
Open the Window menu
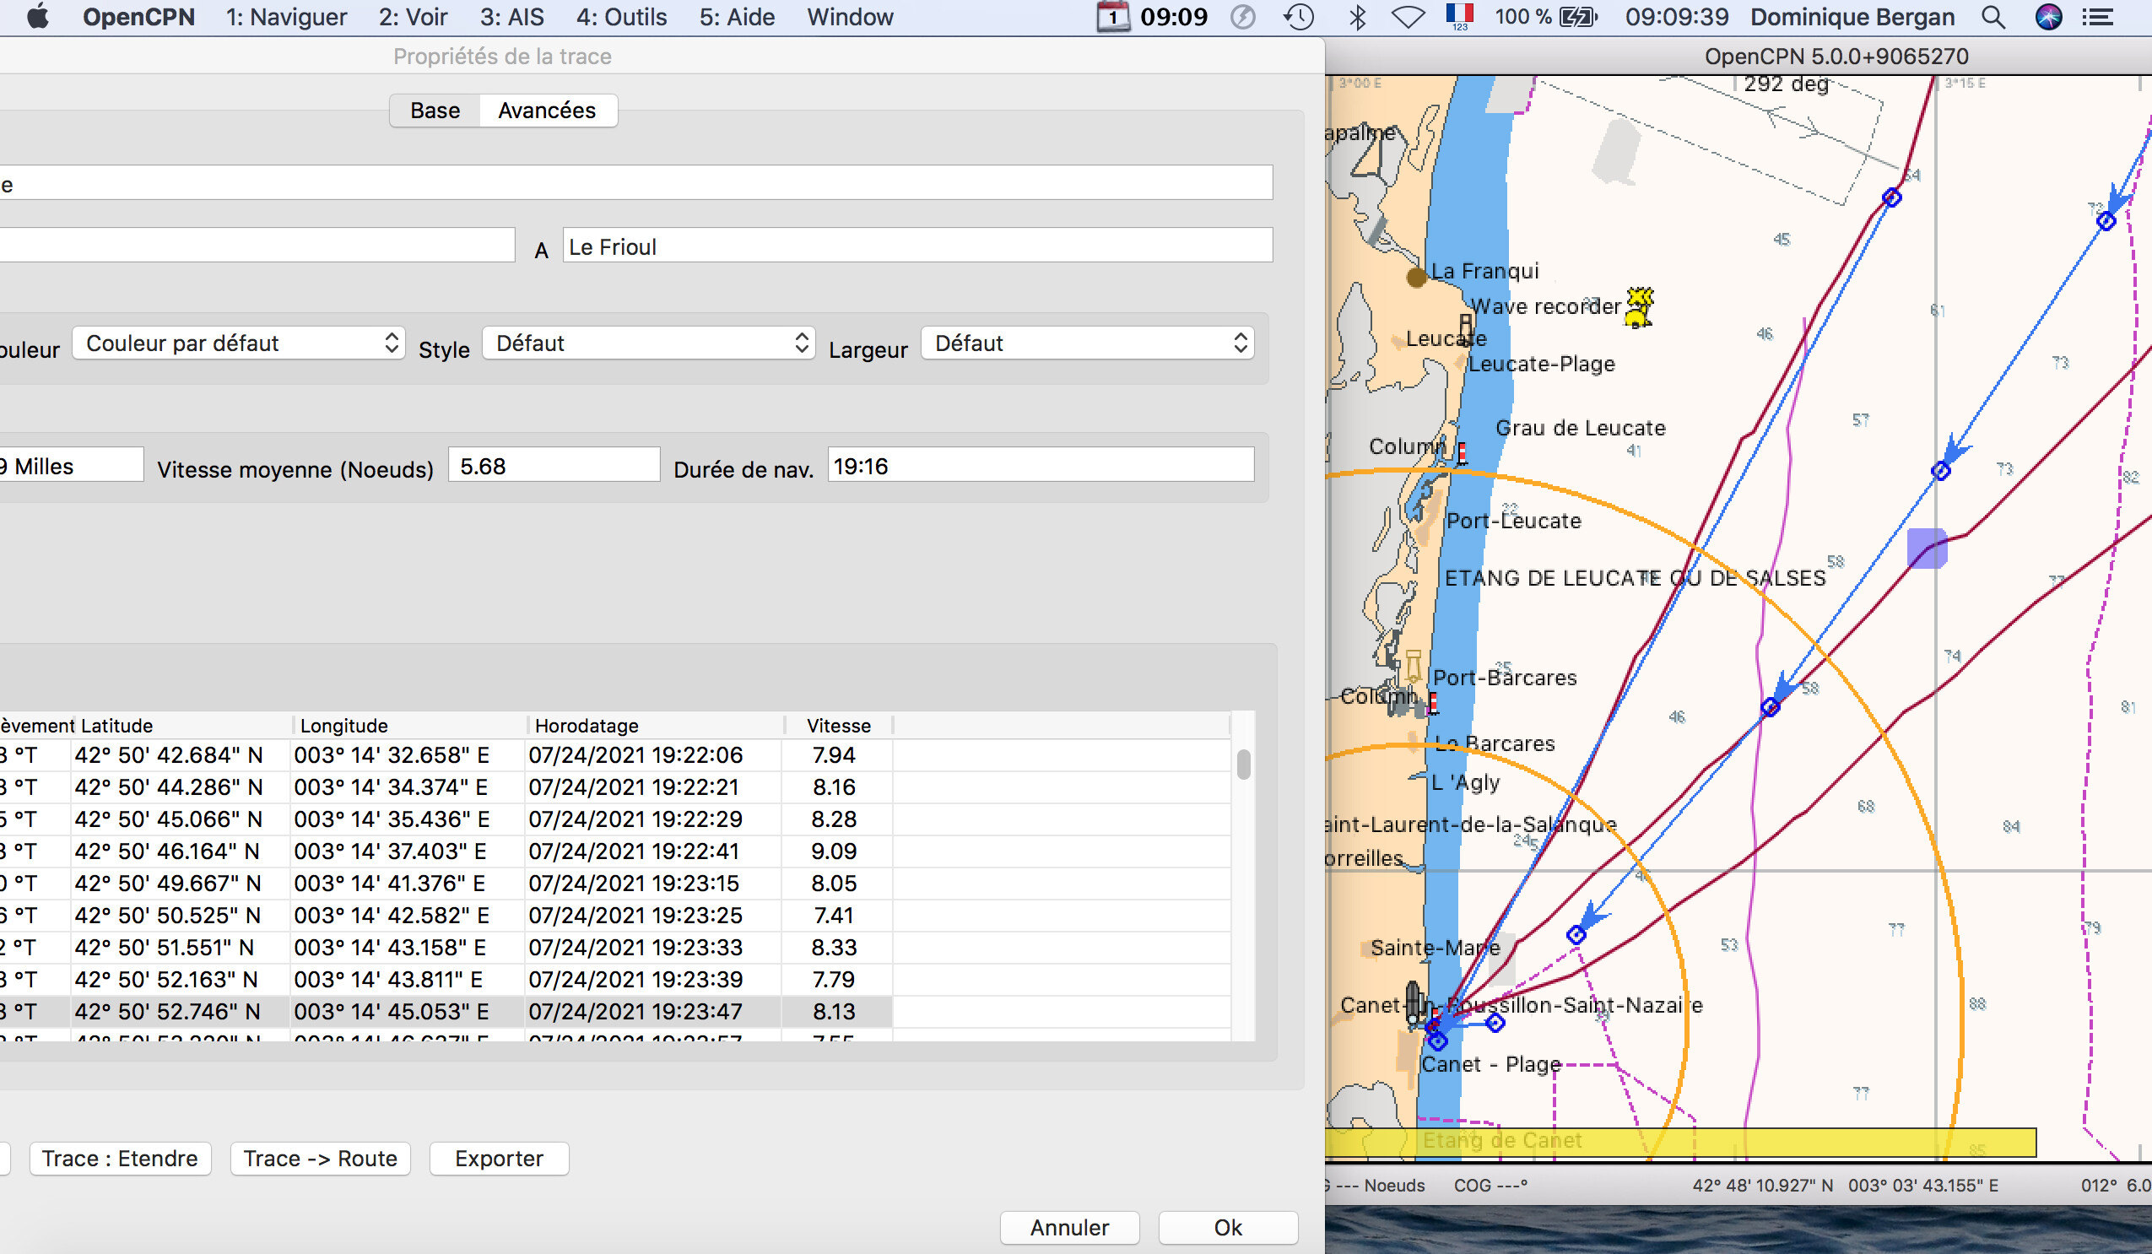pos(850,17)
